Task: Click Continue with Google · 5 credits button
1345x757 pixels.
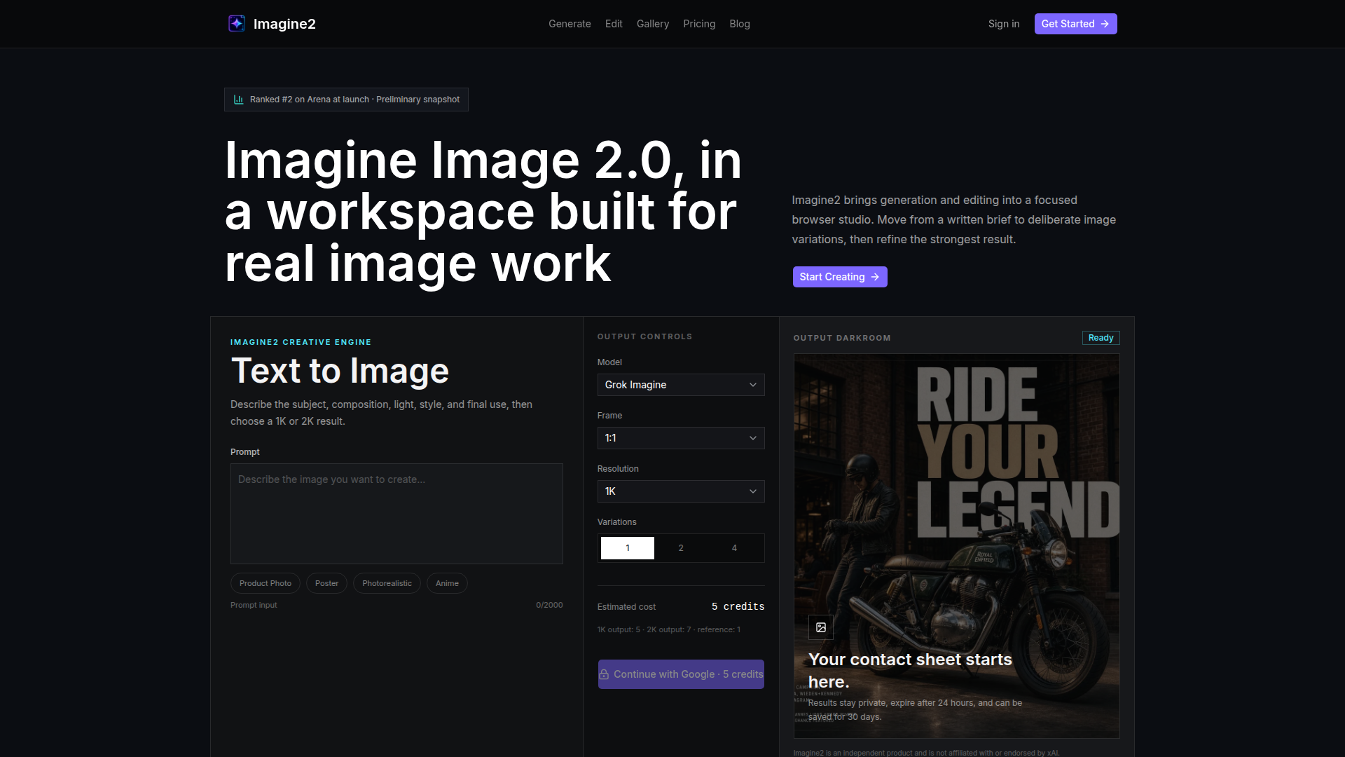Action: tap(681, 674)
